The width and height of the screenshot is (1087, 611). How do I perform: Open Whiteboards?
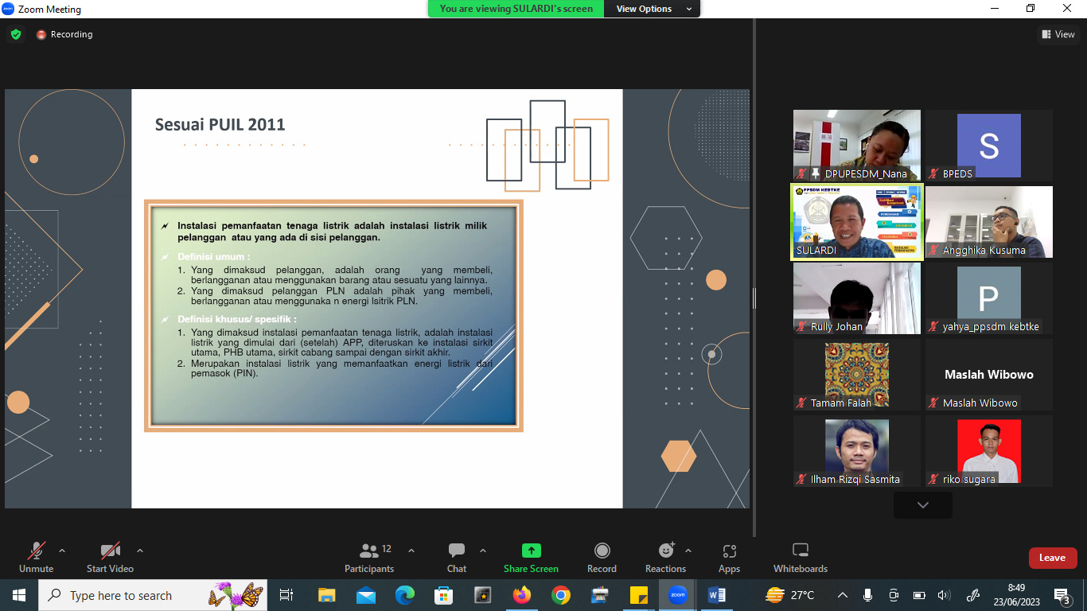point(801,557)
